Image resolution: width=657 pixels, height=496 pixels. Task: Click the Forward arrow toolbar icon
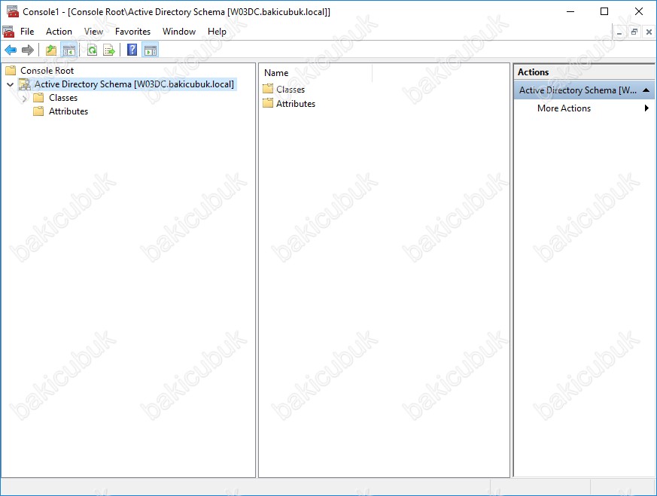pos(28,50)
